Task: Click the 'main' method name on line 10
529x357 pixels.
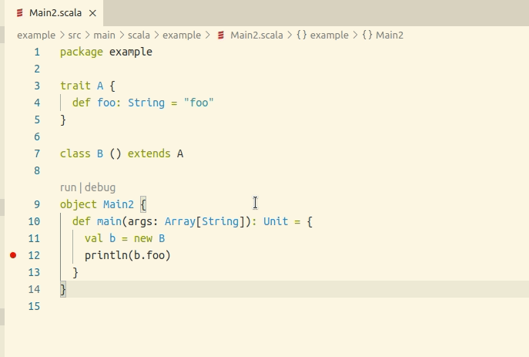Action: pos(109,221)
